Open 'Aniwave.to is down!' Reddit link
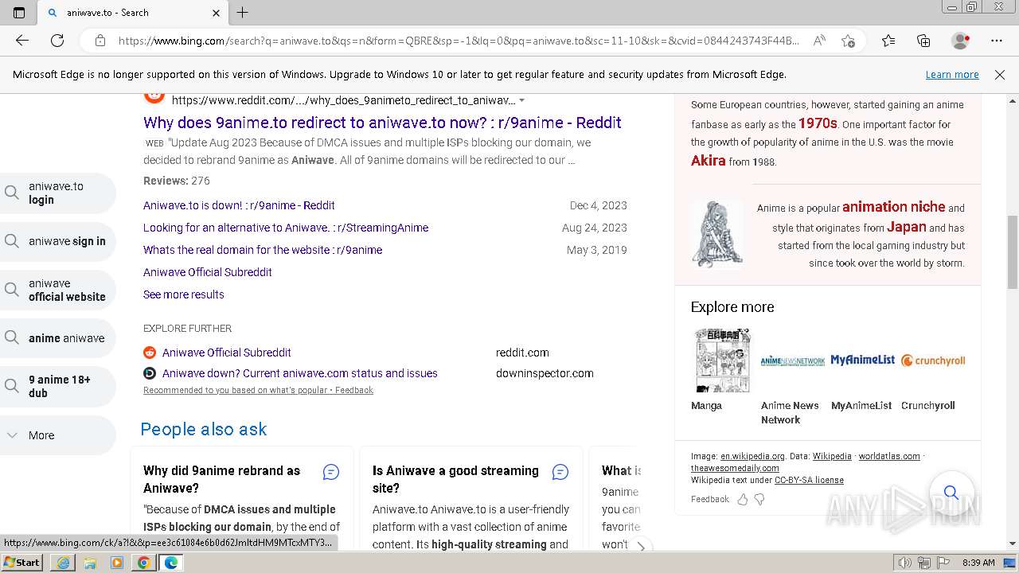The width and height of the screenshot is (1019, 573). point(239,205)
